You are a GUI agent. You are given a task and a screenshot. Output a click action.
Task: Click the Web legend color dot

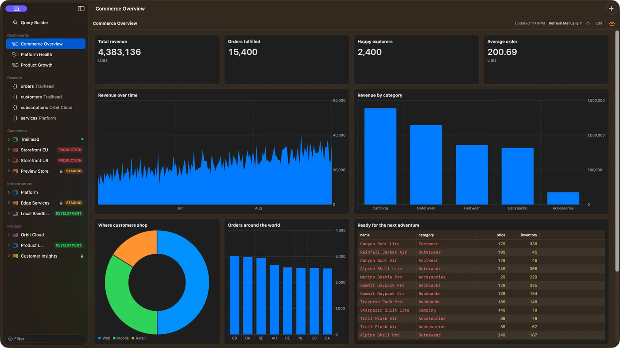(x=100, y=338)
